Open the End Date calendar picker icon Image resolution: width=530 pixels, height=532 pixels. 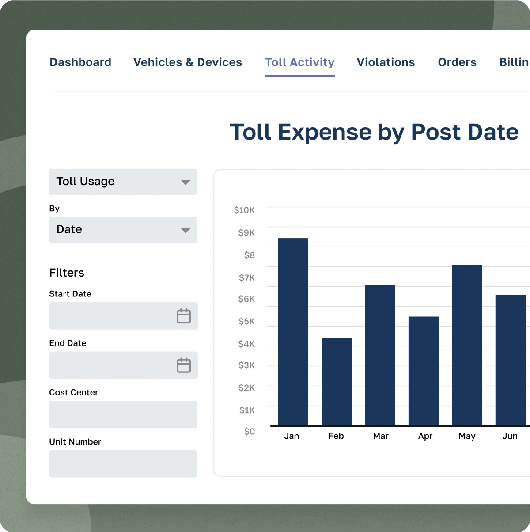point(184,365)
